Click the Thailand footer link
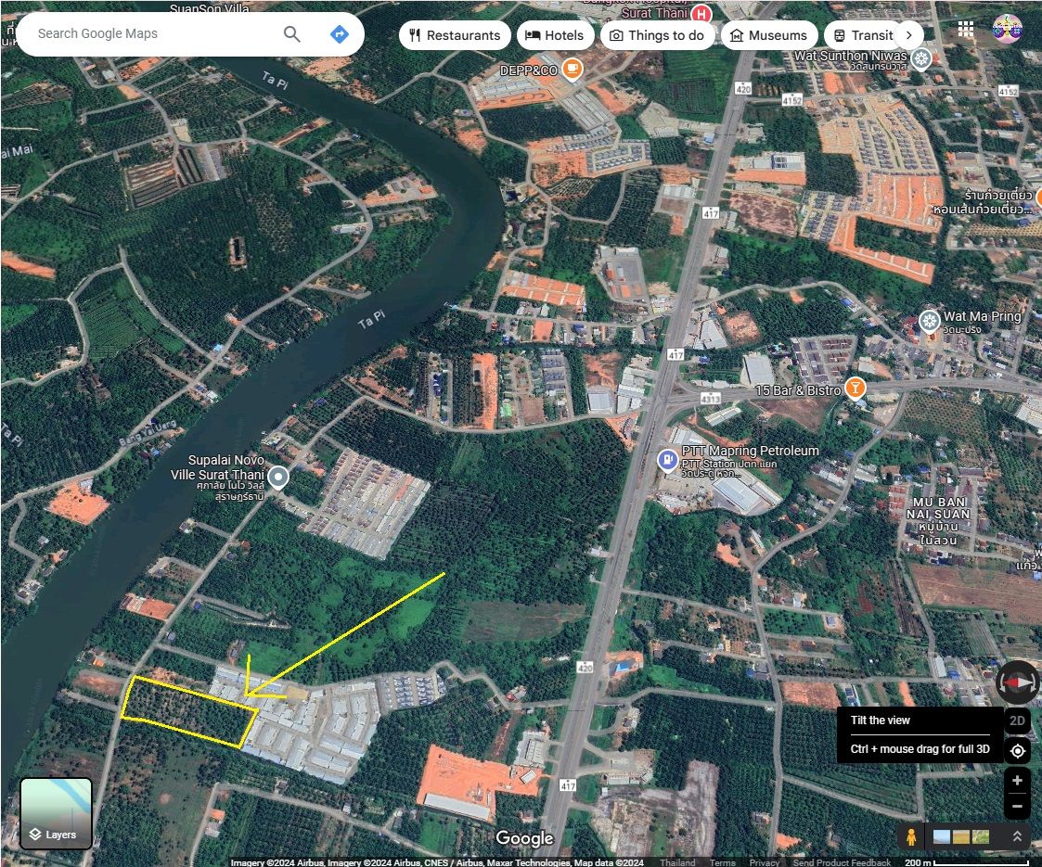This screenshot has height=867, width=1042. pyautogui.click(x=677, y=862)
